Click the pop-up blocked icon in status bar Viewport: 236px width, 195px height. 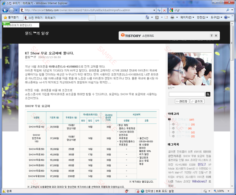(137, 191)
